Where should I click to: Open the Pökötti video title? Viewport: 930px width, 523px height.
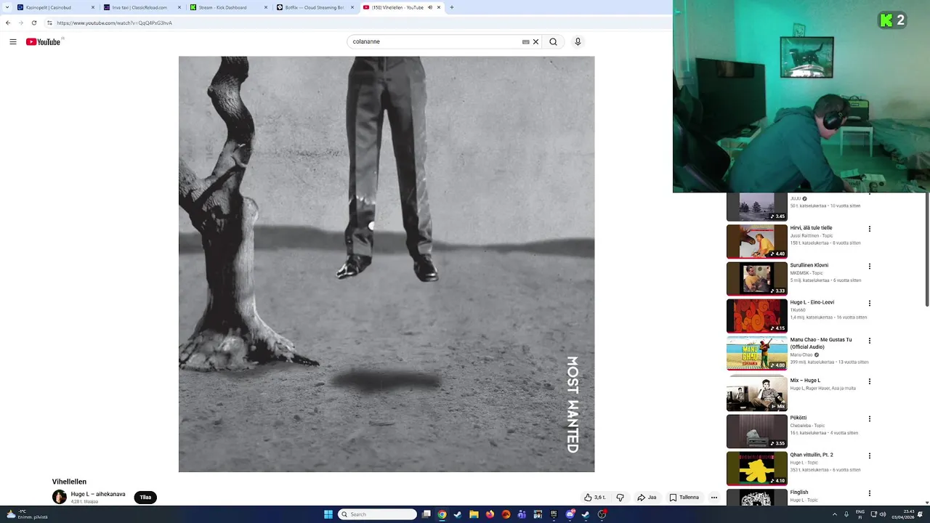[798, 418]
